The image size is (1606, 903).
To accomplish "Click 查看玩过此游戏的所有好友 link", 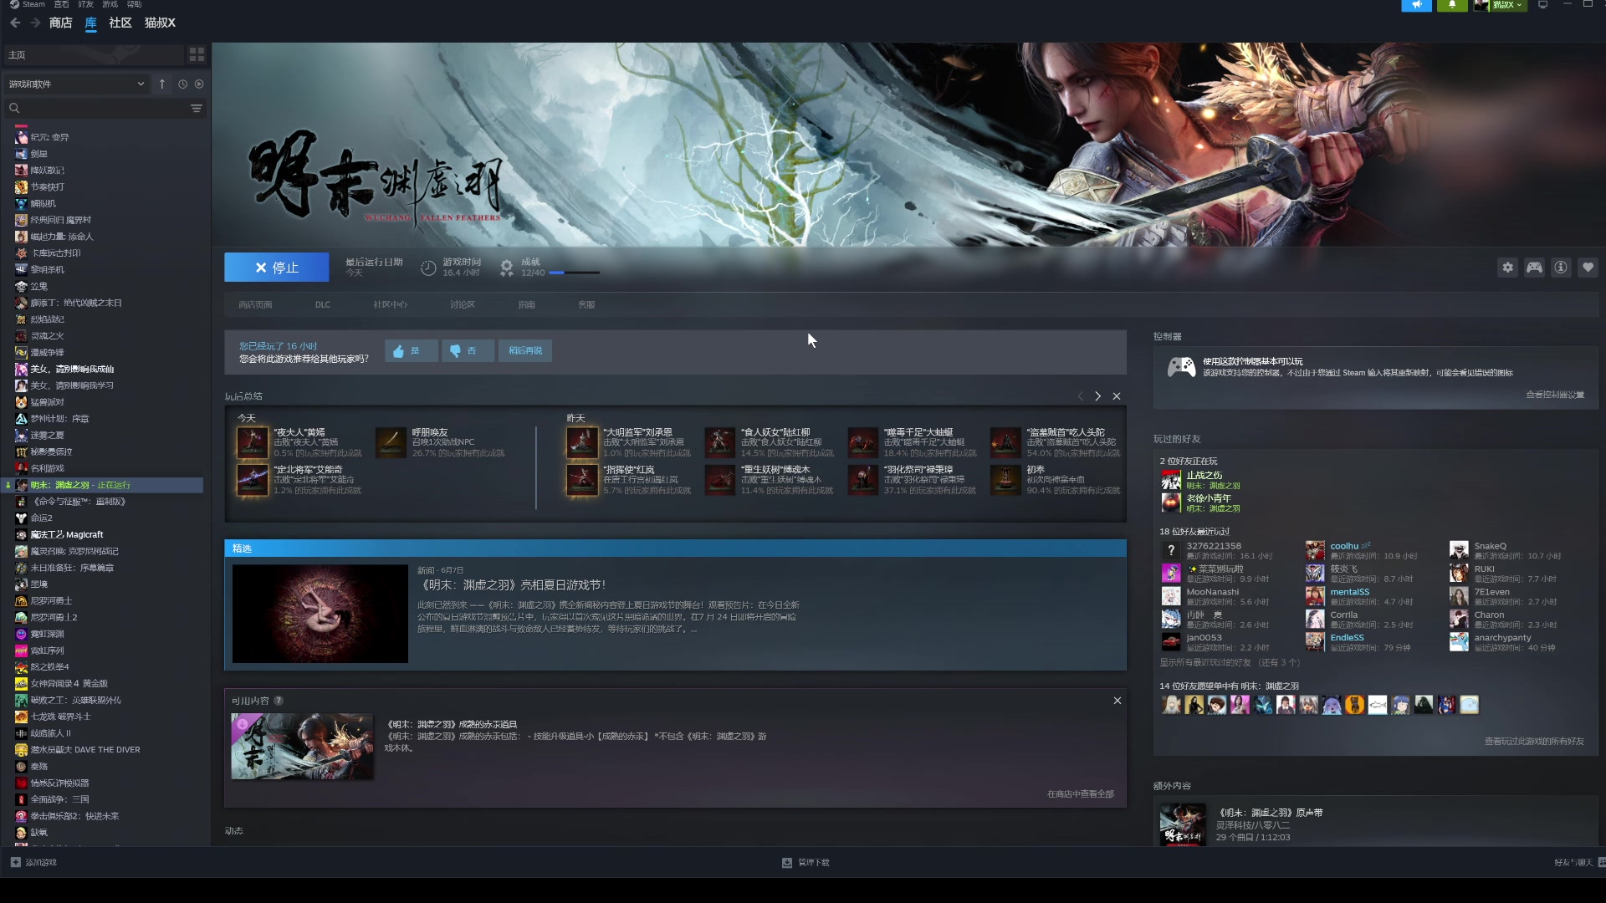I will (x=1534, y=742).
